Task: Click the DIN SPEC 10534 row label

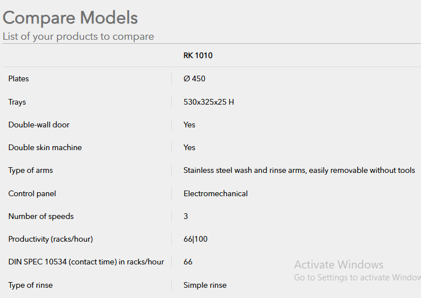Action: coord(86,262)
